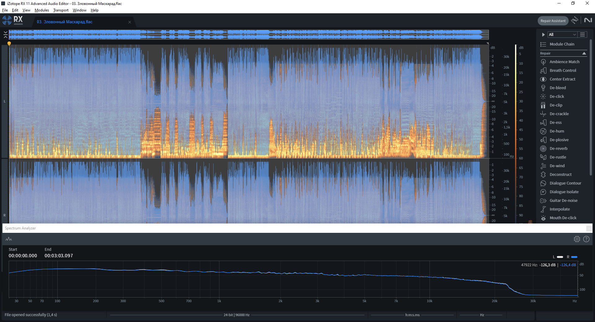Expand the module panel play arrow
595x322 pixels.
click(x=543, y=35)
